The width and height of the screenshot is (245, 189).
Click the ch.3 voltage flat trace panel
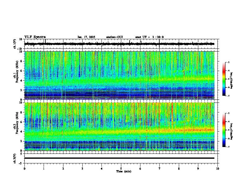point(122,158)
